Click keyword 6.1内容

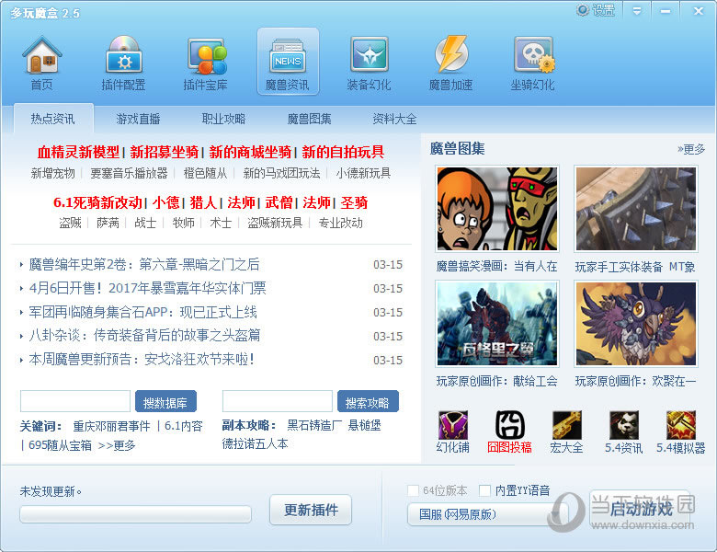(183, 426)
